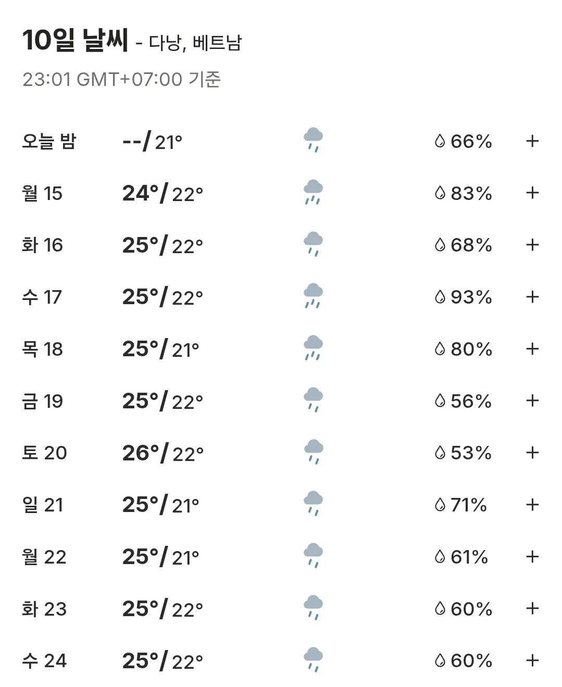562x687 pixels.
Task: Expand details for 월 15
Action: pos(532,193)
